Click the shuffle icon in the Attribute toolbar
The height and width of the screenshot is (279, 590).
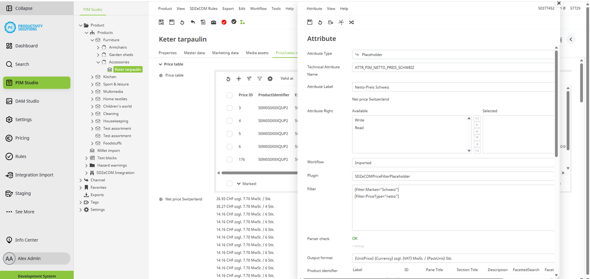[x=351, y=22]
